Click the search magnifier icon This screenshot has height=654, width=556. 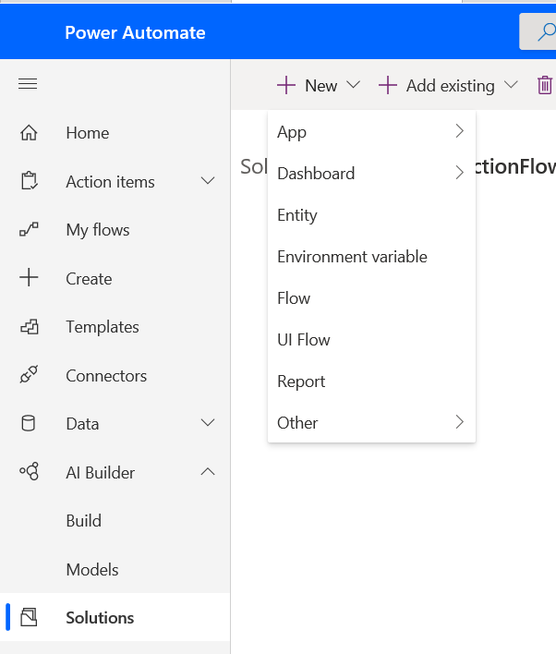[x=546, y=32]
